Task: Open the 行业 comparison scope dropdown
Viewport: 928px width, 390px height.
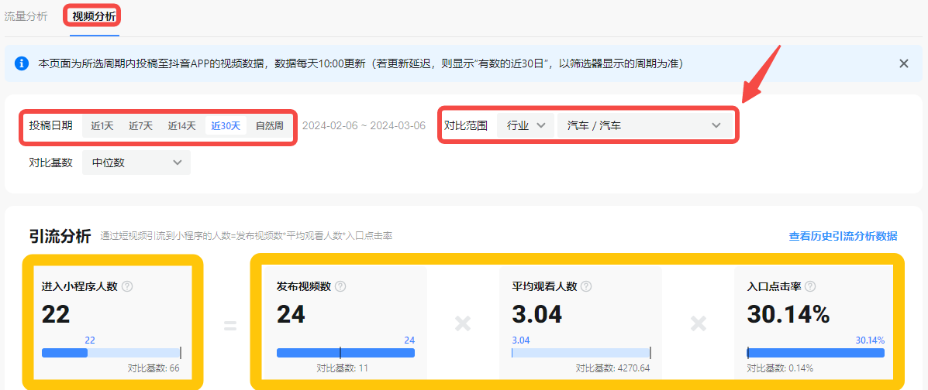Action: pyautogui.click(x=526, y=125)
